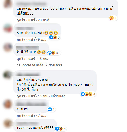Click the like thumb icon on 70บาท comment
The image size is (127, 132).
[x=50, y=109]
